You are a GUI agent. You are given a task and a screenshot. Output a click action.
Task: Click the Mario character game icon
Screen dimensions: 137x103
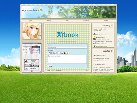click(26, 61)
